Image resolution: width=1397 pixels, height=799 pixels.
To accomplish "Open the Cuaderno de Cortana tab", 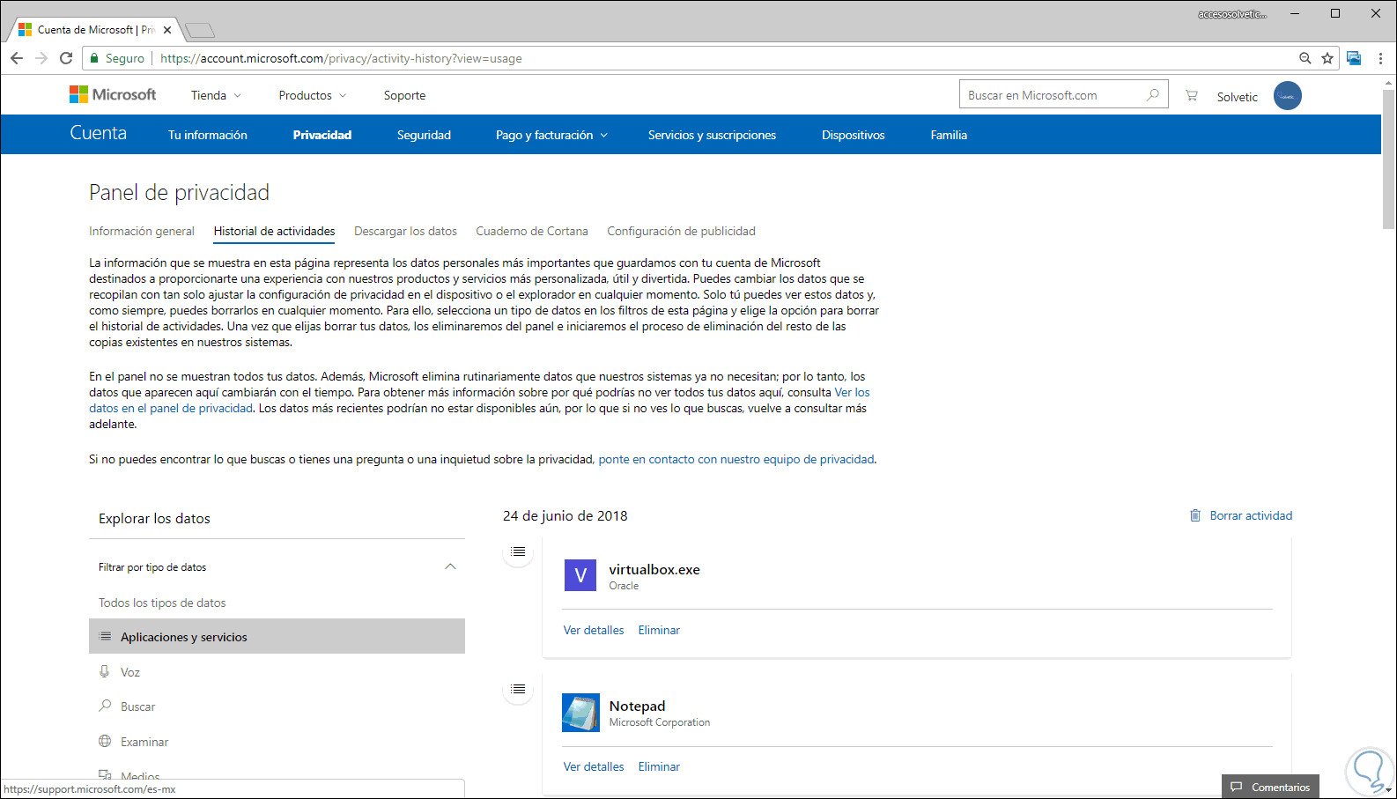I will tap(532, 231).
